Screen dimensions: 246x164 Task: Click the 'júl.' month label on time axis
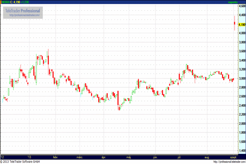[180, 157]
